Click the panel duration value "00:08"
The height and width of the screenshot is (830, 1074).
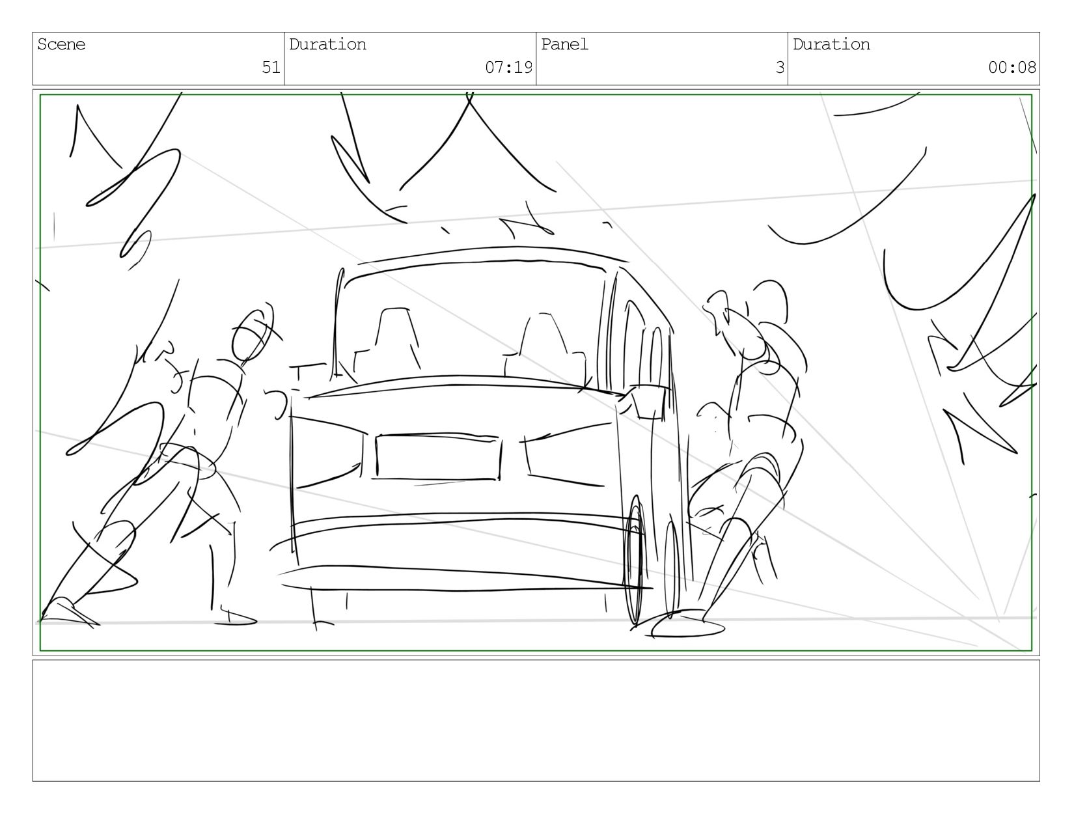[1012, 67]
